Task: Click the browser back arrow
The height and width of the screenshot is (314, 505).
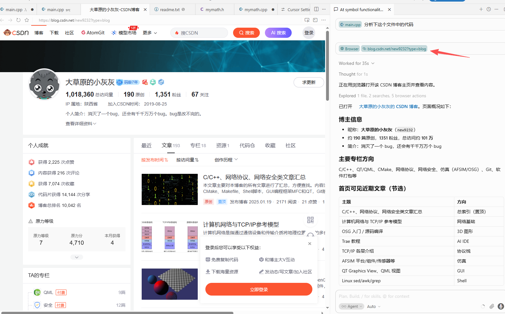Action: click(2, 20)
